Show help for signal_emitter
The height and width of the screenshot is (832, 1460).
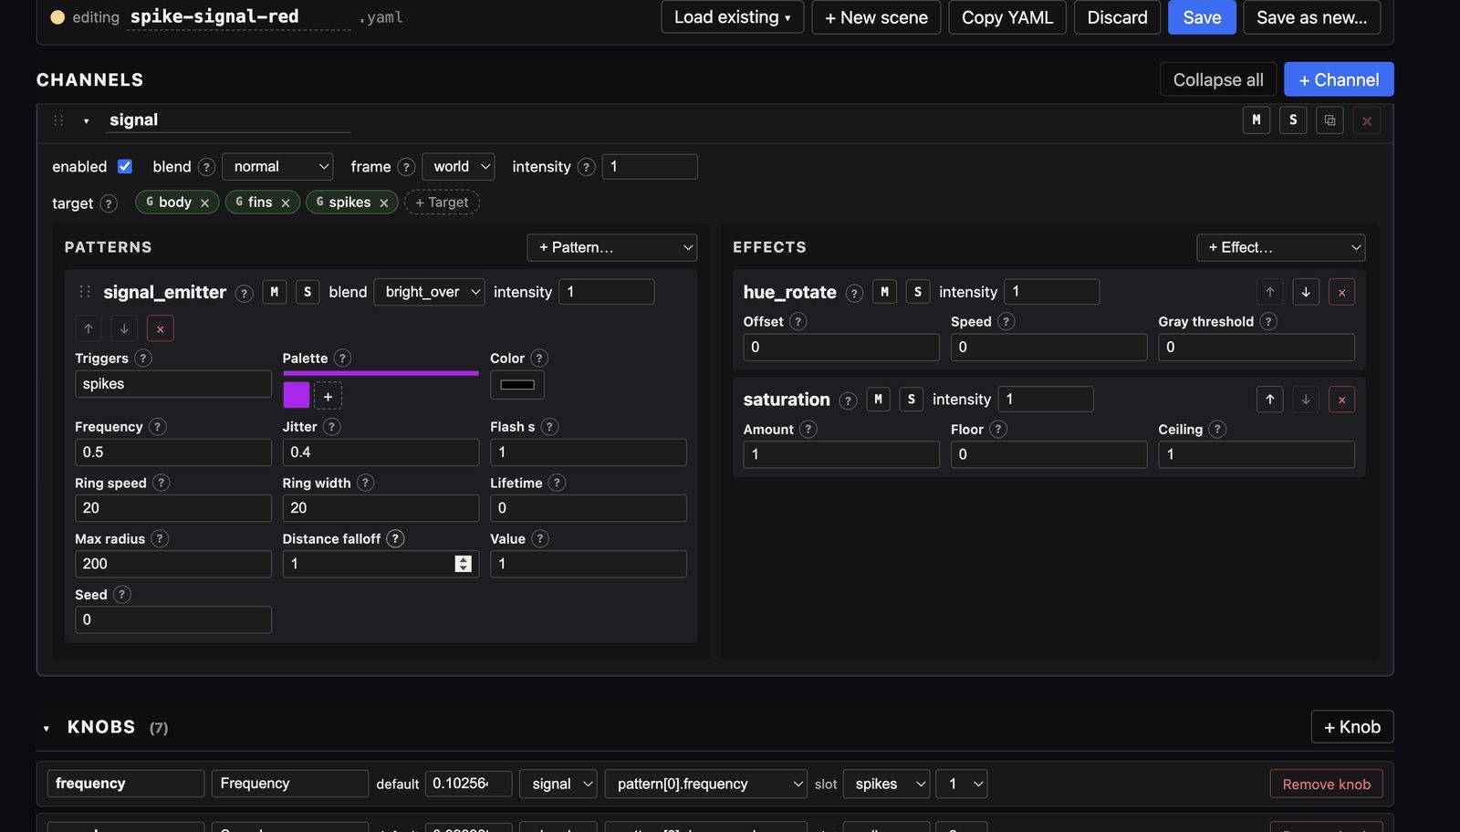click(x=244, y=293)
